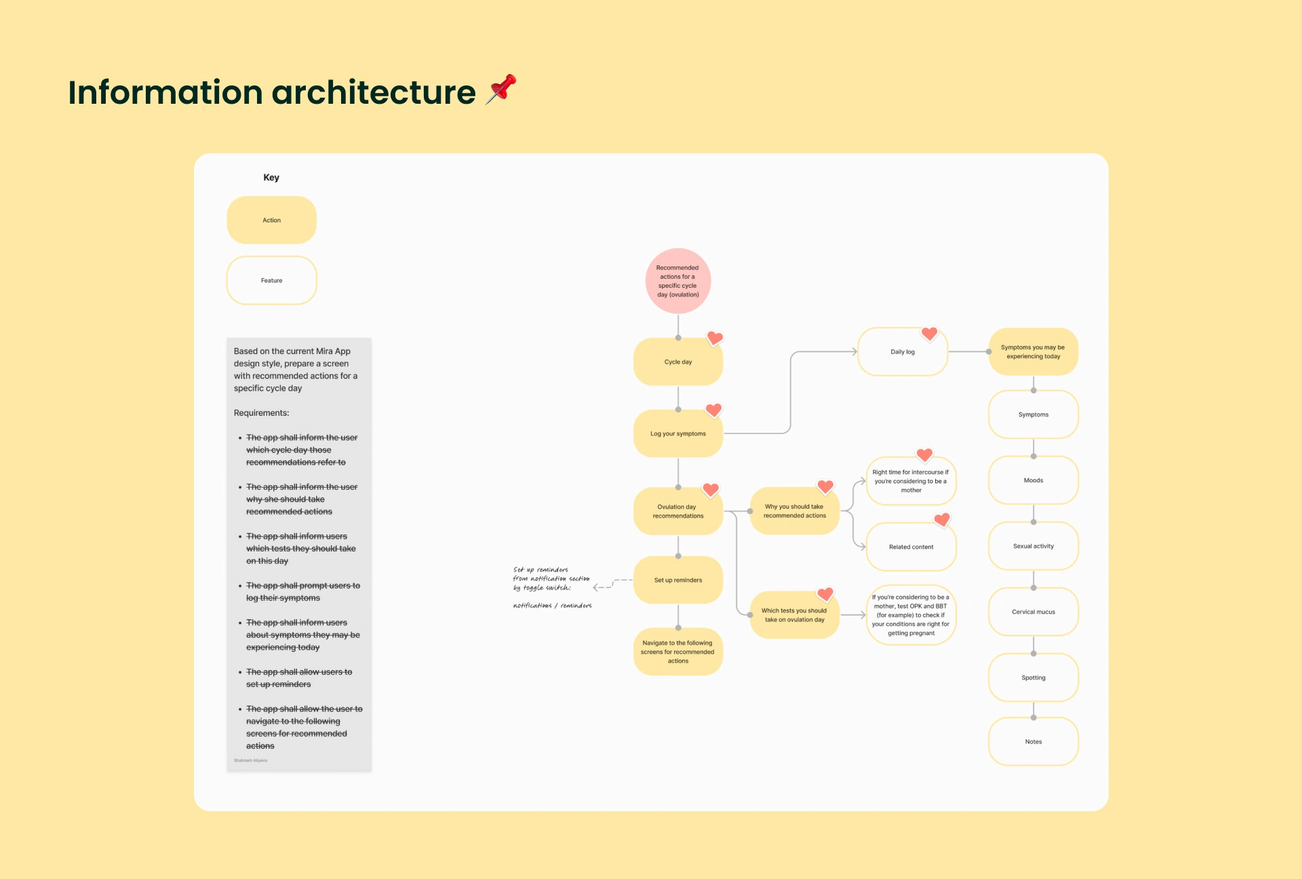Image resolution: width=1302 pixels, height=879 pixels.
Task: Click the heart on Ovulation day recommendations
Action: click(711, 490)
